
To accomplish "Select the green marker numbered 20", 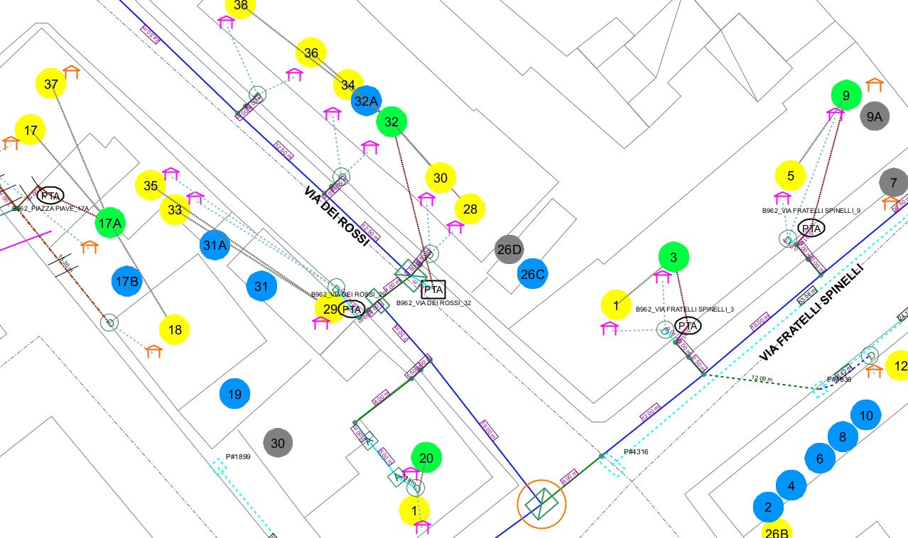I will (x=426, y=459).
